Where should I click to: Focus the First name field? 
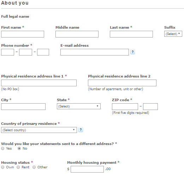[23, 34]
